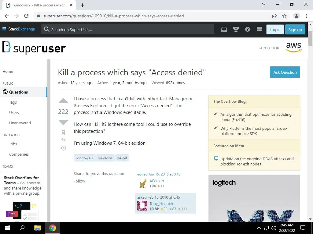Bookmark the question with ribbon icon
This screenshot has height=234, width=313.
point(63,132)
